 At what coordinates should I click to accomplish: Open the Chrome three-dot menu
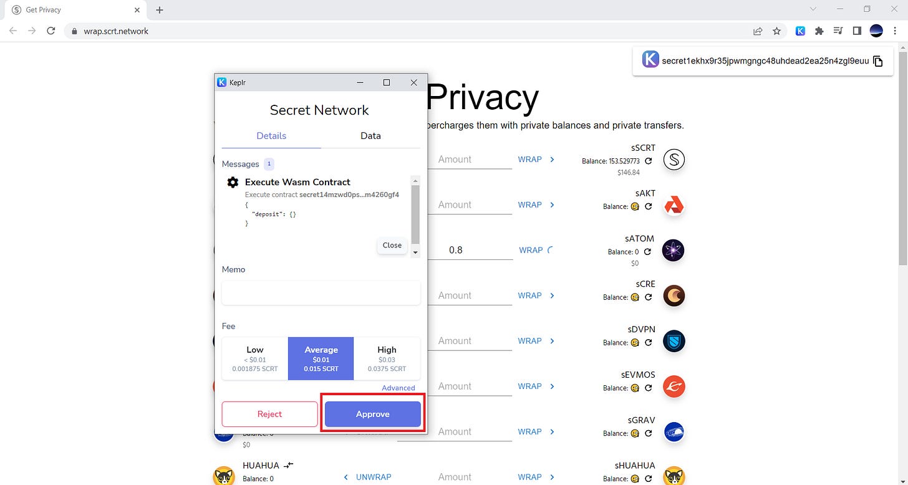[894, 31]
